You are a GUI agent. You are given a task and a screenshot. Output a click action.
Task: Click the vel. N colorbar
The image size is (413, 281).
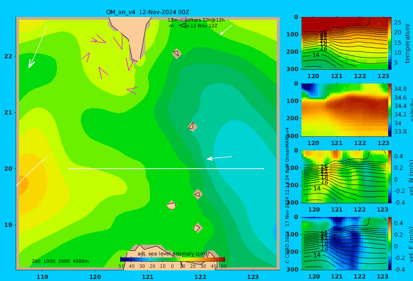tap(389, 176)
